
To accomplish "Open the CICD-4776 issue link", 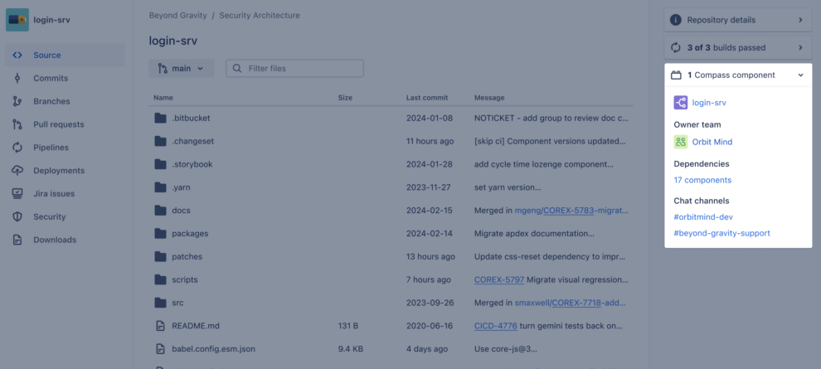I will [496, 326].
